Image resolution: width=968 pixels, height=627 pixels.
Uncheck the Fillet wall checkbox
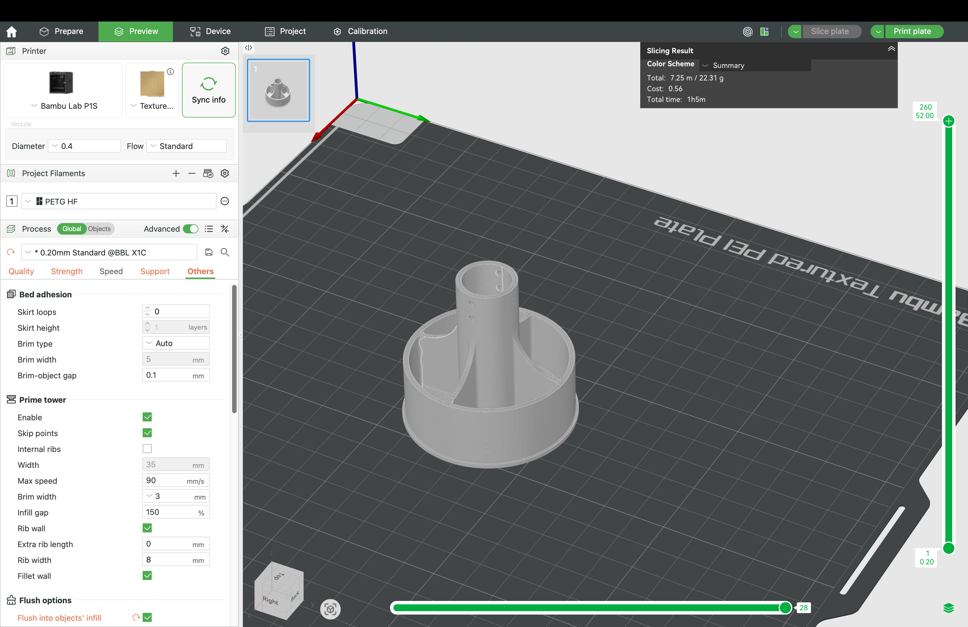[147, 575]
